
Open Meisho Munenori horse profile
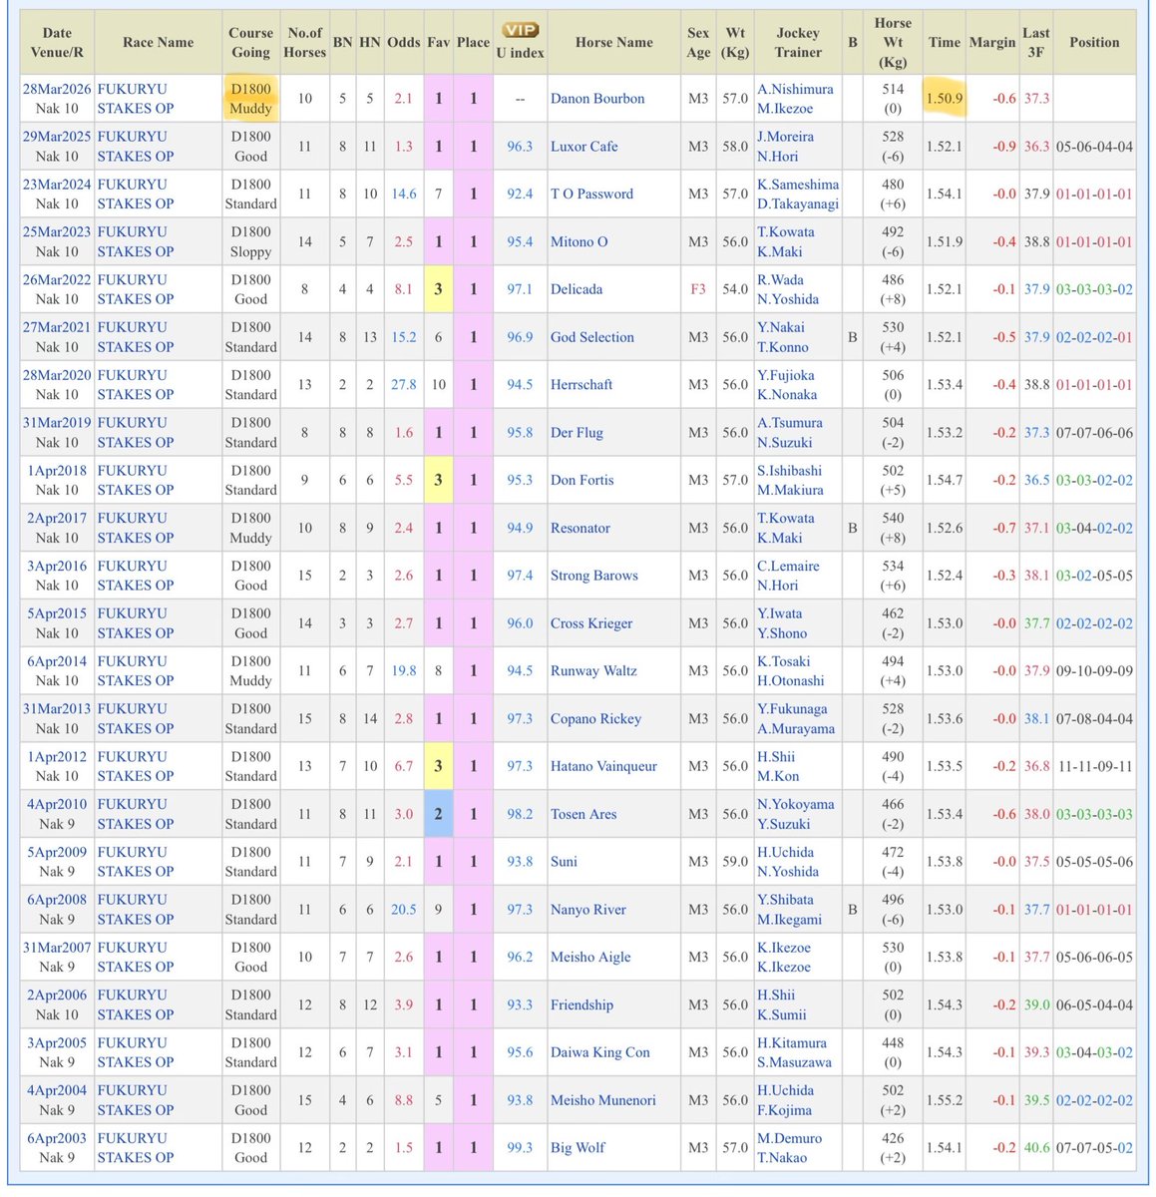603,1101
